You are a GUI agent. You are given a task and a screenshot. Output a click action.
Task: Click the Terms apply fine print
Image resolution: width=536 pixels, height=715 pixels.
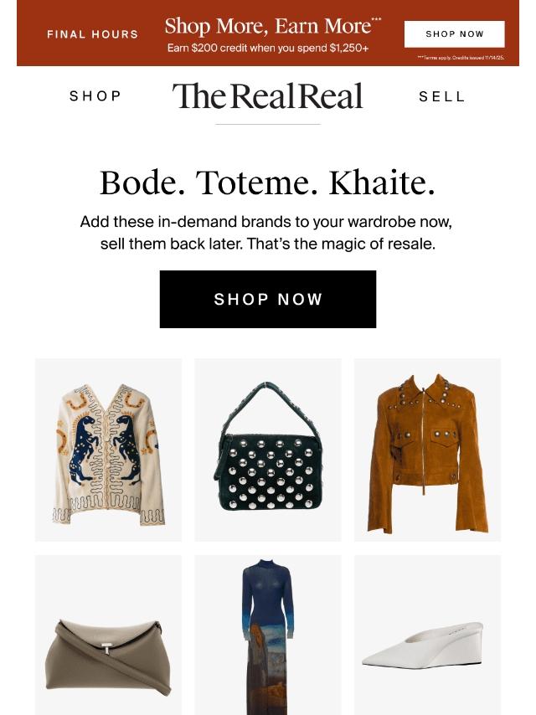click(x=461, y=58)
